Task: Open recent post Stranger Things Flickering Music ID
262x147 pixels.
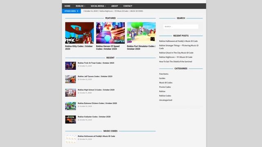Action: click(x=179, y=47)
